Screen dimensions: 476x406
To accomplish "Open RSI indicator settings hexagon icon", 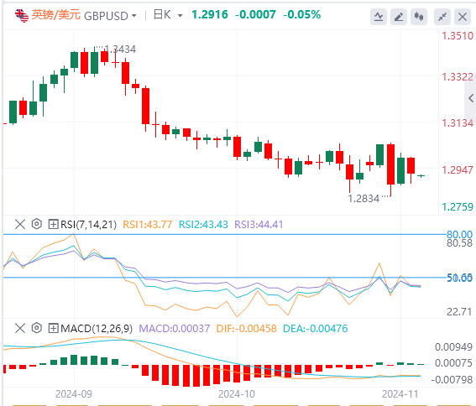I will coord(37,224).
